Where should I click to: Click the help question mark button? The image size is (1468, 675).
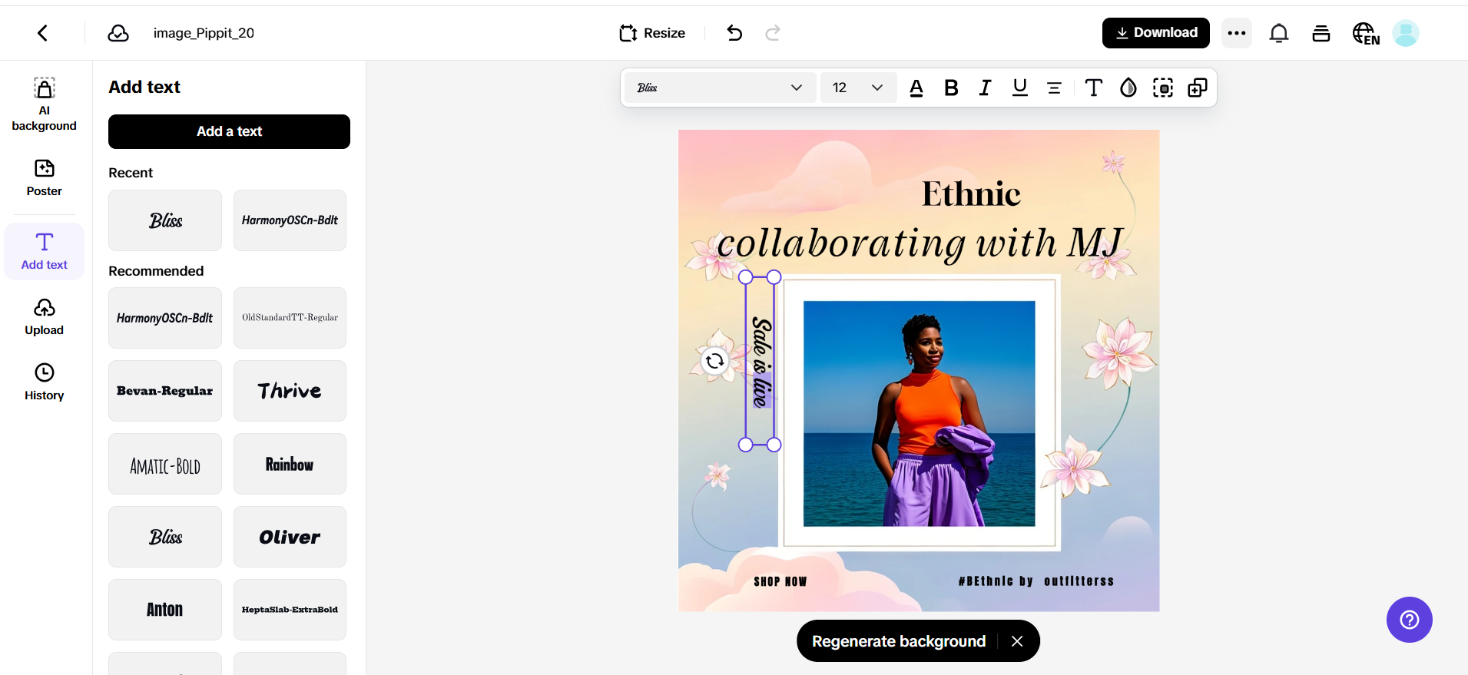pyautogui.click(x=1409, y=620)
